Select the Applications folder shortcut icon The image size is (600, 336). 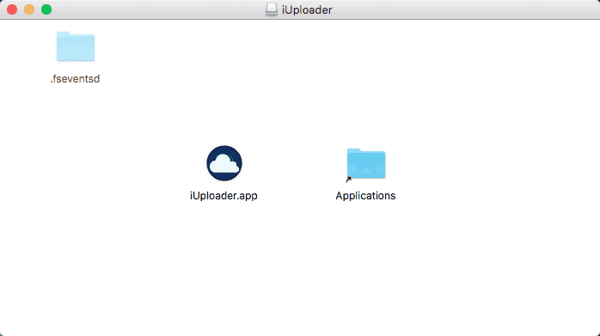pyautogui.click(x=366, y=164)
